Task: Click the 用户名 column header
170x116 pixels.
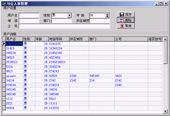Action: point(14,39)
